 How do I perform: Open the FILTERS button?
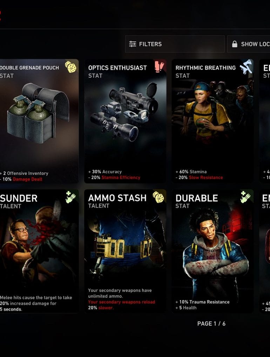(175, 44)
